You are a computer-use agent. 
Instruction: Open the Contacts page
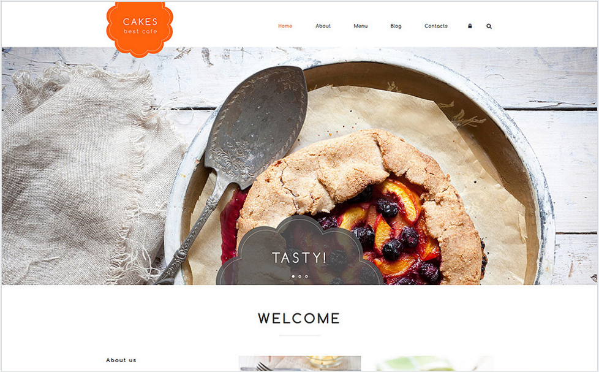pos(436,26)
